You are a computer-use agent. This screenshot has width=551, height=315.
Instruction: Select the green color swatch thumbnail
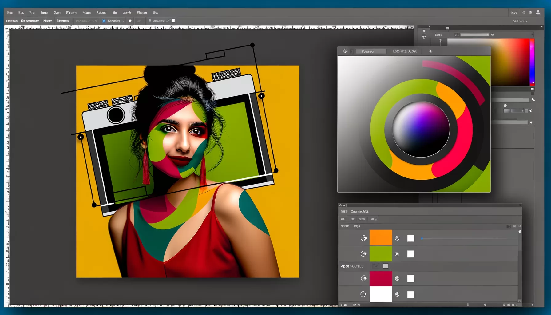click(381, 253)
